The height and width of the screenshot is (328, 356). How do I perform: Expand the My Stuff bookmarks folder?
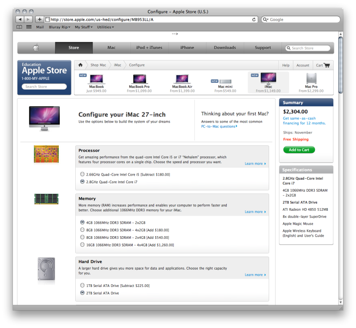point(84,27)
